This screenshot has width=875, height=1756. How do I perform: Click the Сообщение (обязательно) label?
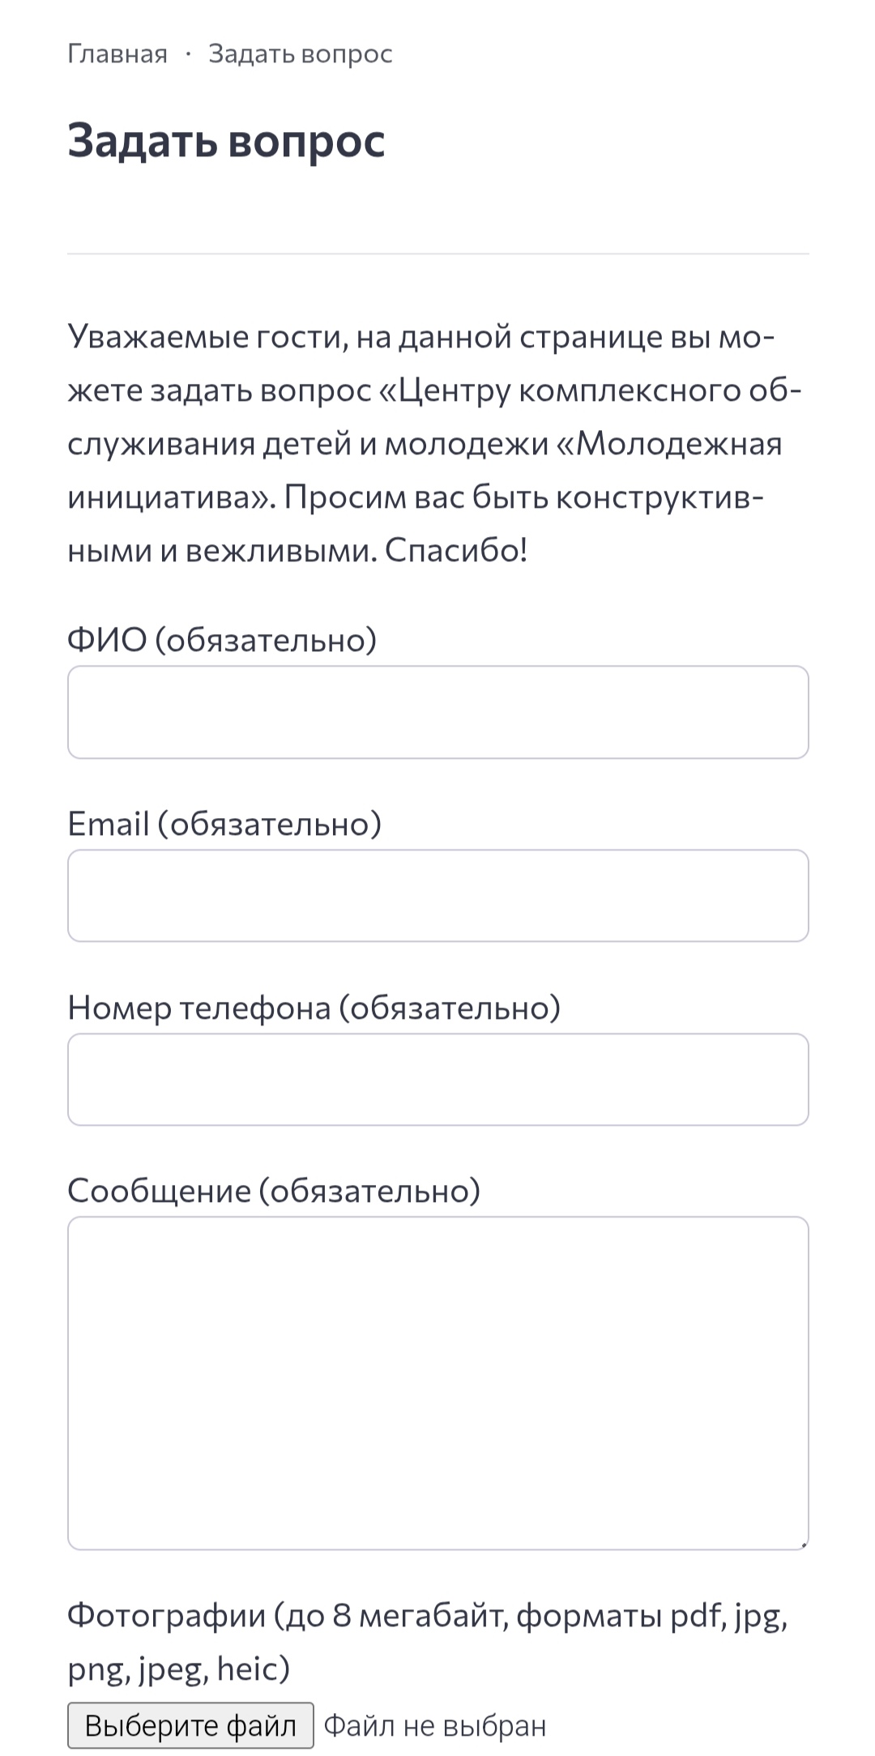pos(274,1191)
